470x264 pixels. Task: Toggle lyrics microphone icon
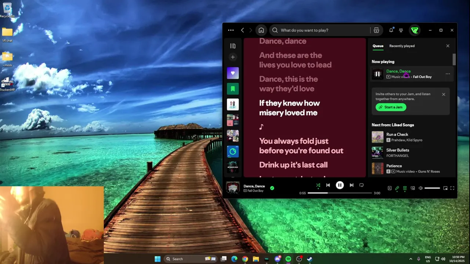397,188
